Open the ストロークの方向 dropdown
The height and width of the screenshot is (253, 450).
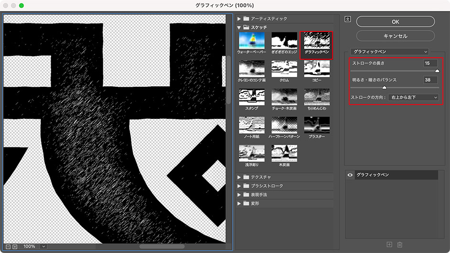pyautogui.click(x=413, y=97)
